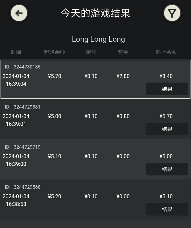
Task: Select the 16:39:01 game record row
Action: click(95, 119)
